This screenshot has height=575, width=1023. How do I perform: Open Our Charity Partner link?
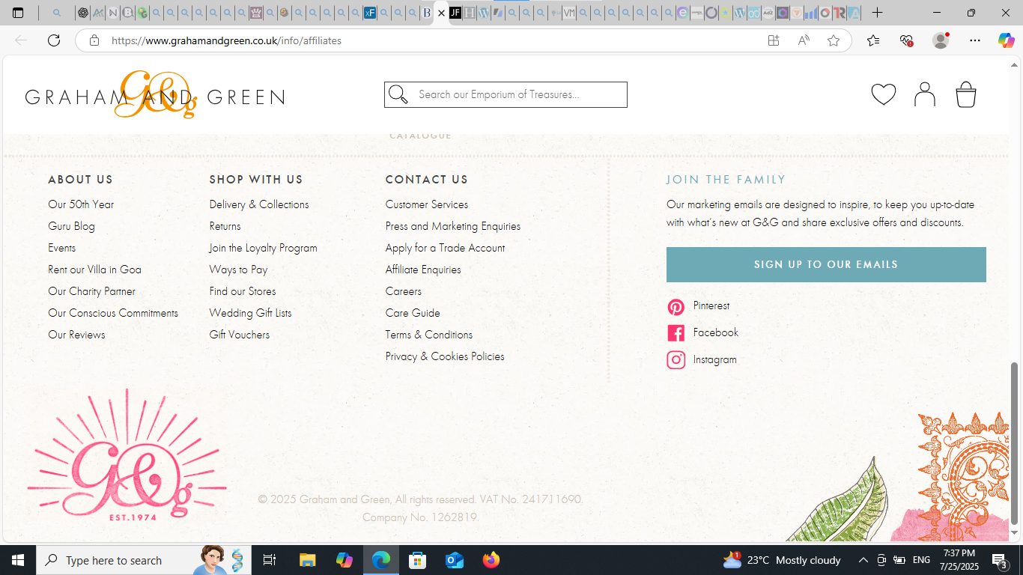coord(91,291)
